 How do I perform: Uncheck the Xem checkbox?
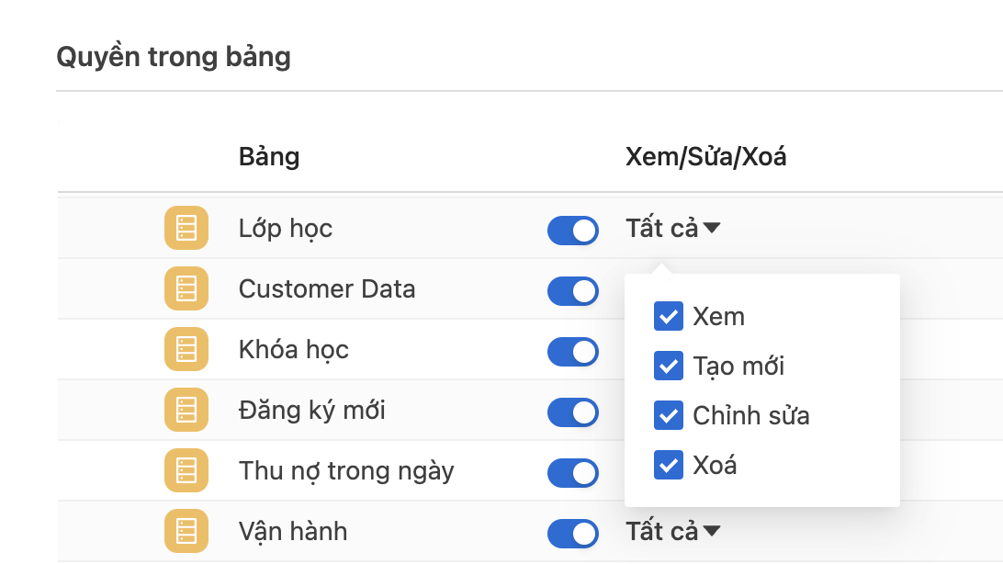[x=668, y=317]
